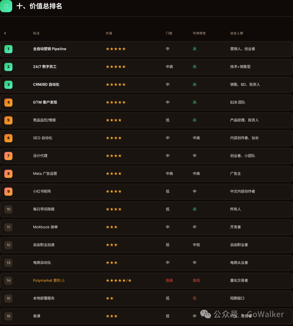Click the rank 8 badge
Screen dimensions: 293x326
[8, 174]
